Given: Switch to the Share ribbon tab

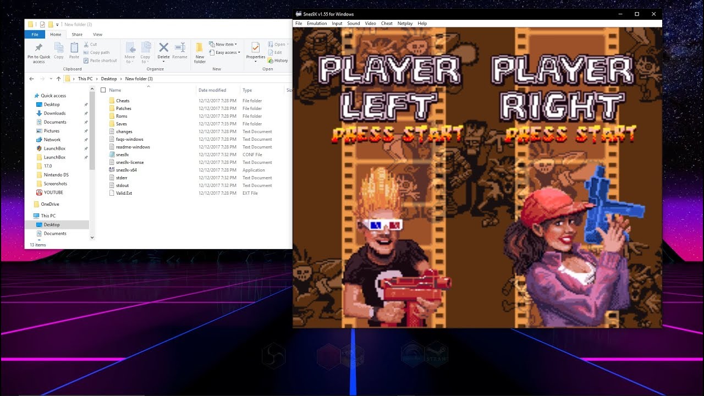Looking at the screenshot, I should point(77,34).
